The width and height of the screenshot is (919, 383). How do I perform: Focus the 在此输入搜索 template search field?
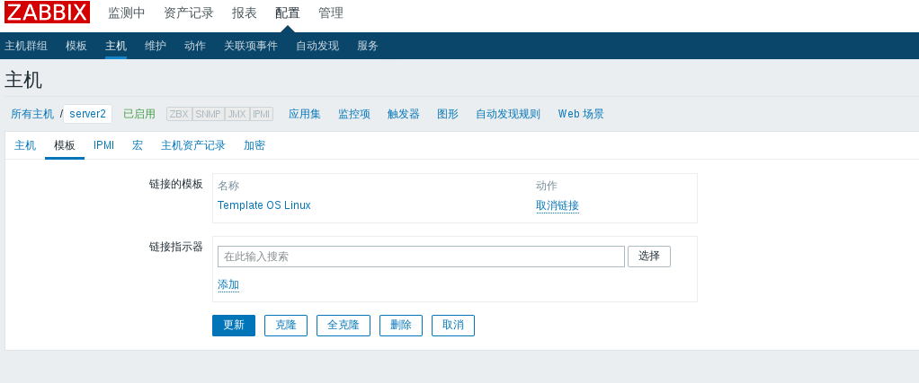pos(421,257)
